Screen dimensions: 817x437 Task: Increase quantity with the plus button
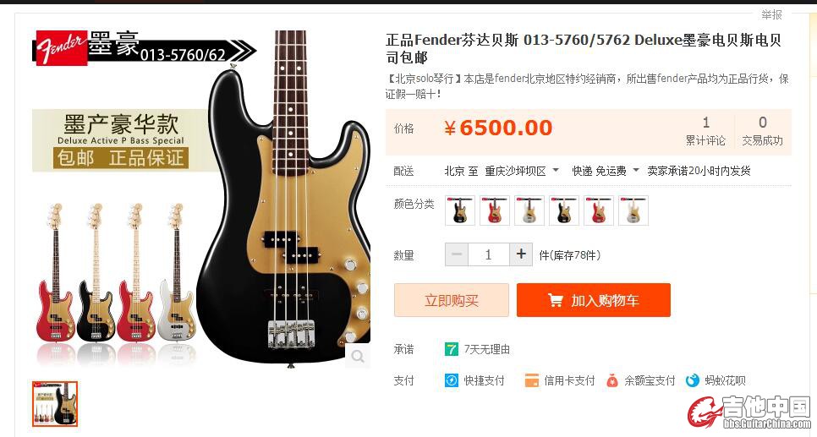pos(520,254)
